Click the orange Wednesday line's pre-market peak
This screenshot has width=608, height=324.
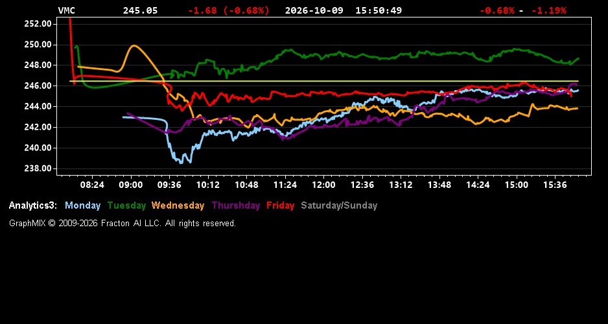click(x=134, y=46)
